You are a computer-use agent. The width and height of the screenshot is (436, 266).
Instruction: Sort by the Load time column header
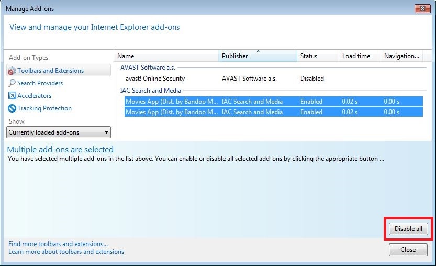point(360,56)
